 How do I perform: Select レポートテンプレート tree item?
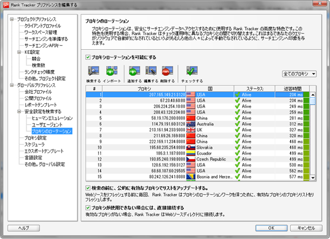41,105
